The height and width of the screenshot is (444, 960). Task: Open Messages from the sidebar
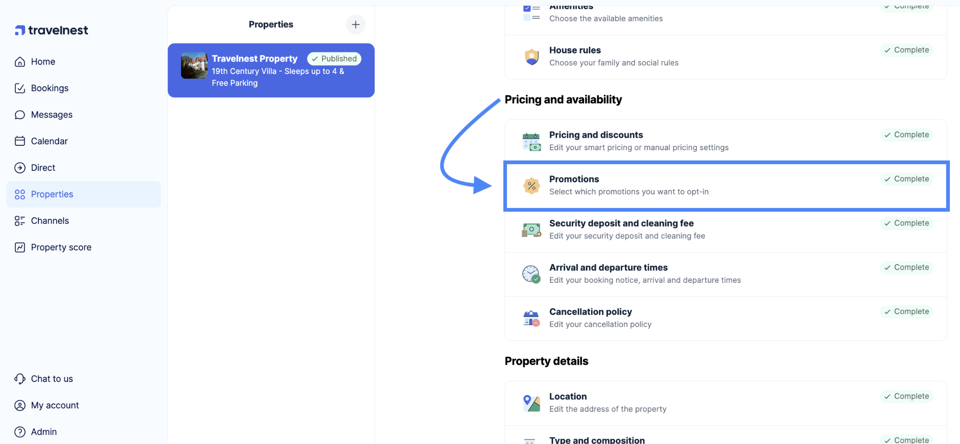pyautogui.click(x=52, y=115)
